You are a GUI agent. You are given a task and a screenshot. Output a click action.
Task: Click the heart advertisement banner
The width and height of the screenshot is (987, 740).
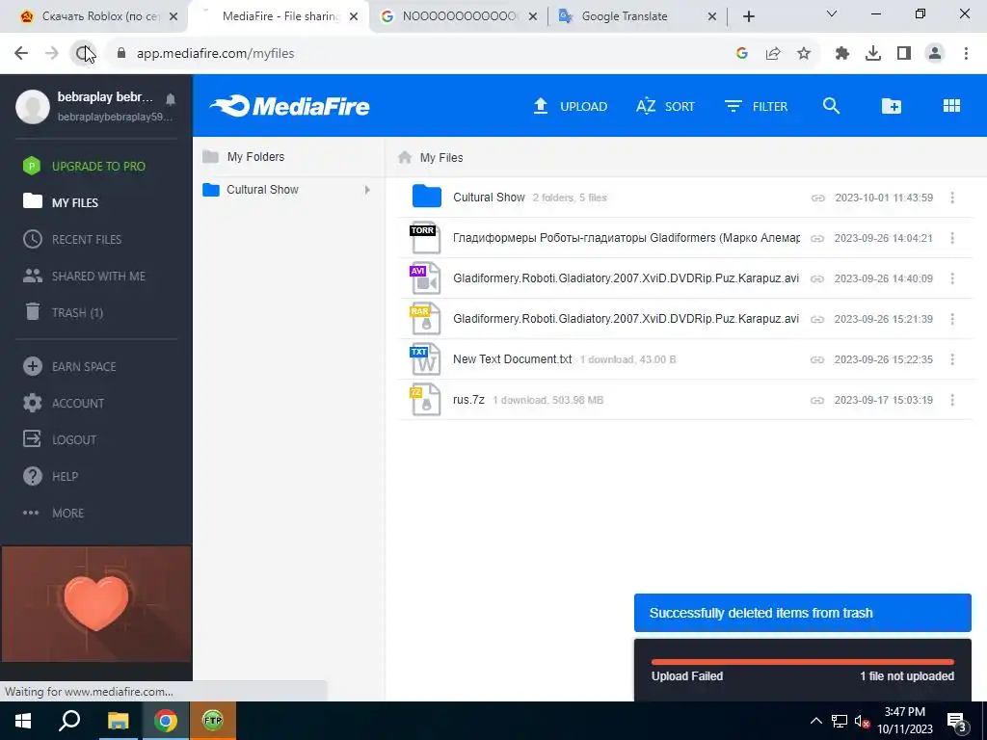pos(96,603)
